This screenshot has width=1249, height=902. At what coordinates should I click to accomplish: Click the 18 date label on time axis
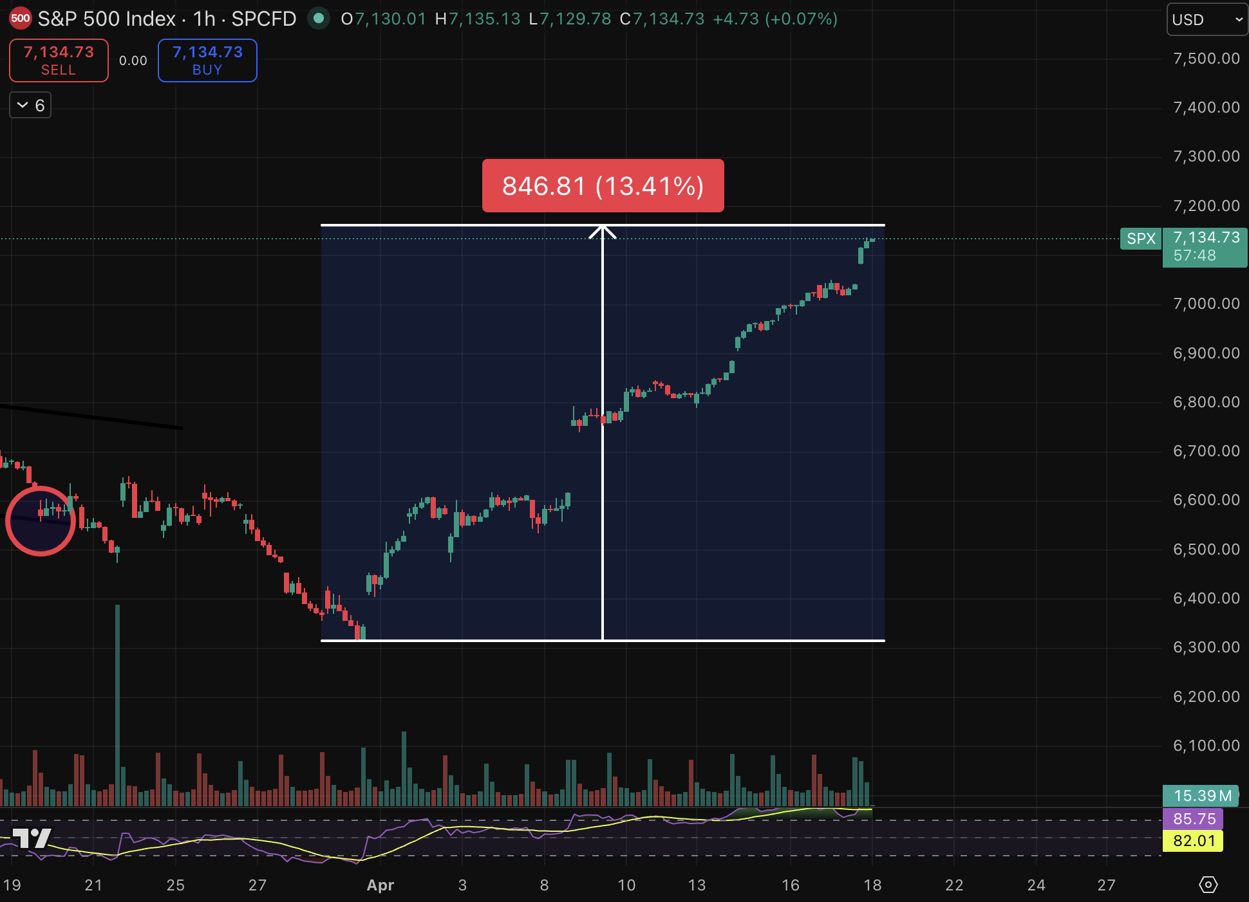coord(872,885)
